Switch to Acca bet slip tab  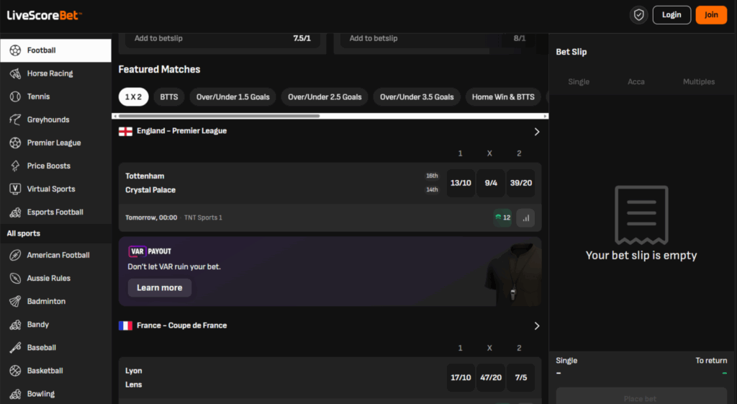[x=636, y=82]
